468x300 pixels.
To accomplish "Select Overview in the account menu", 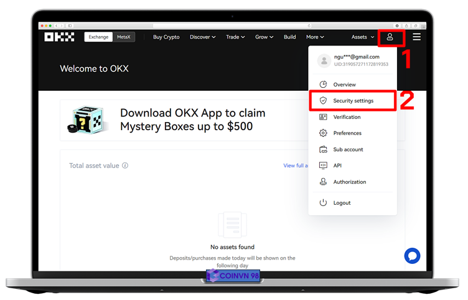I will [344, 85].
